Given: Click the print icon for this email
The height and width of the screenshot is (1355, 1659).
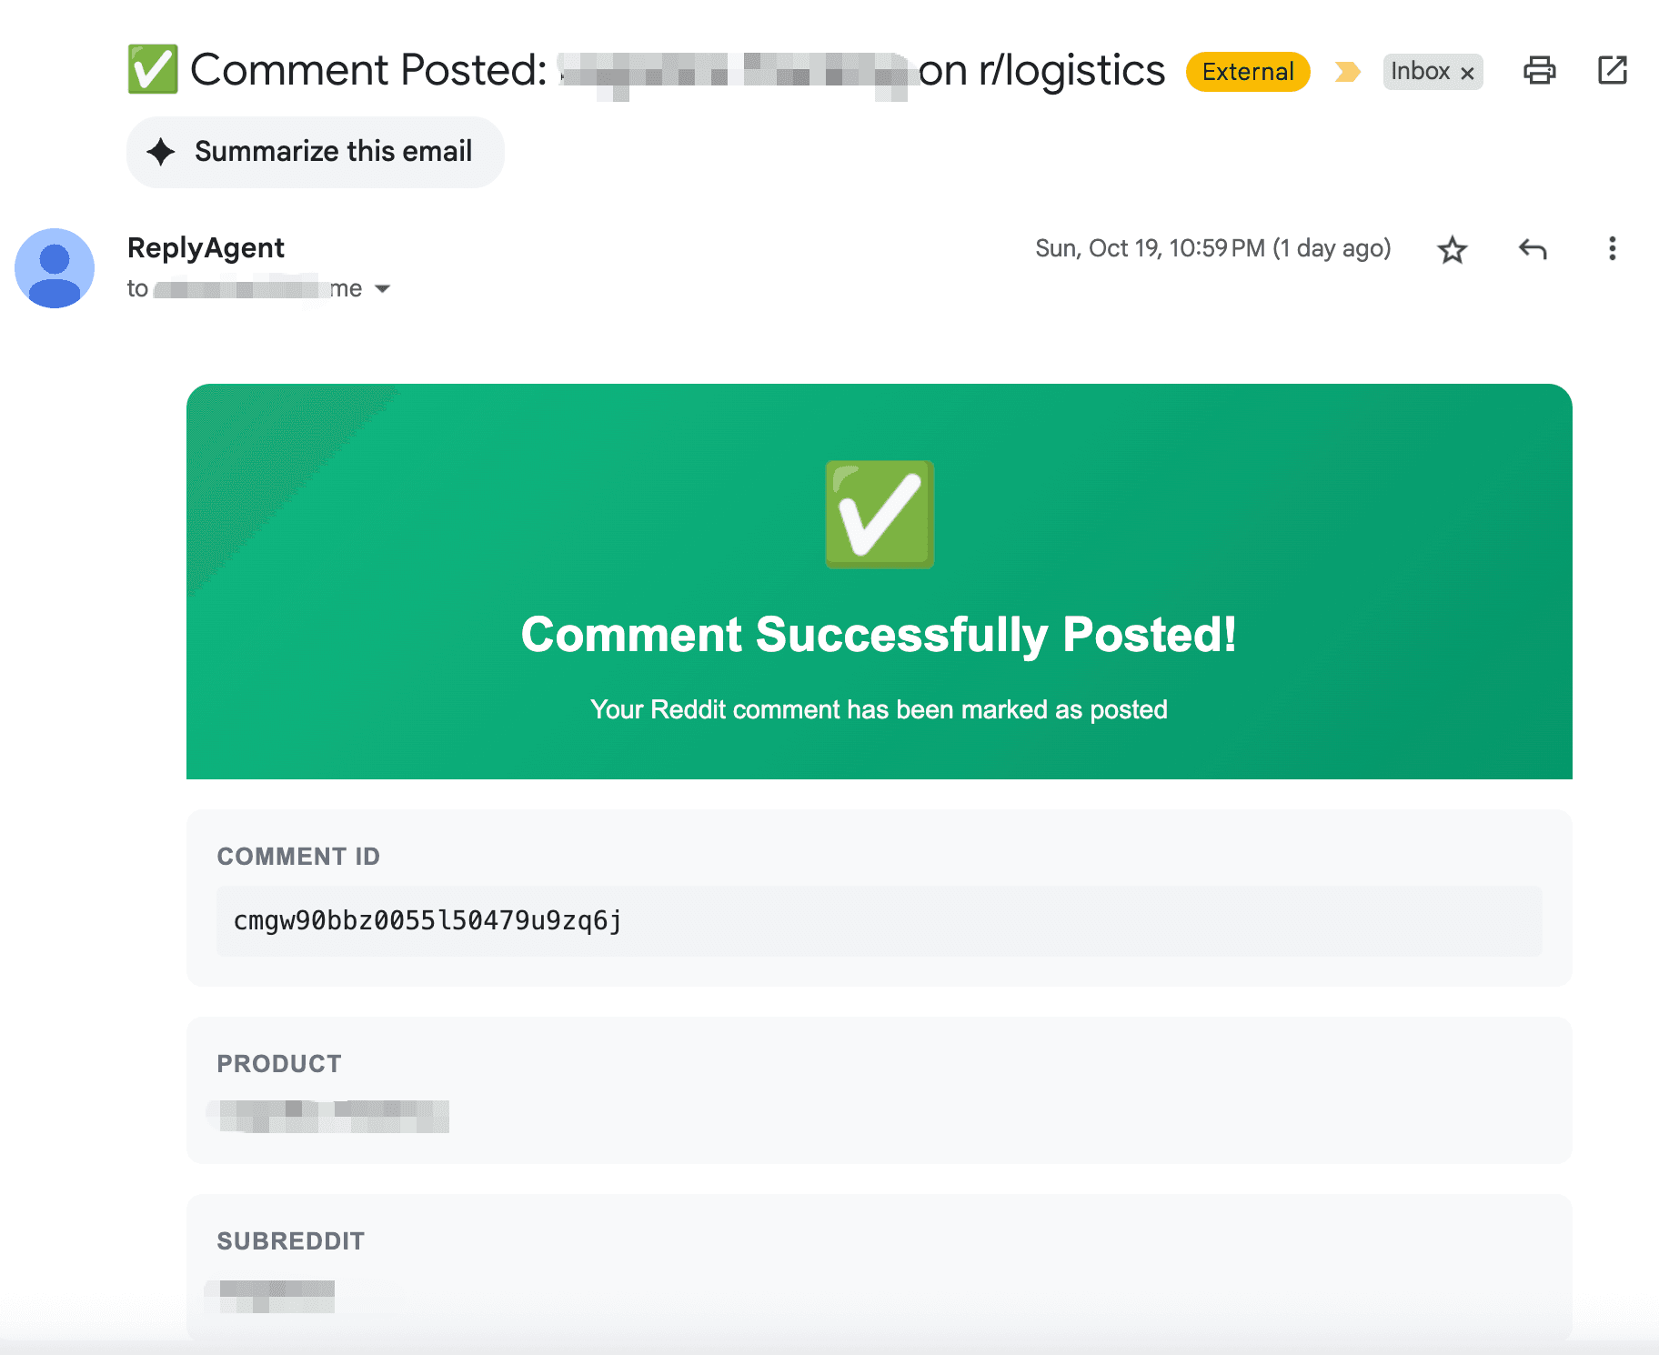Looking at the screenshot, I should point(1539,70).
